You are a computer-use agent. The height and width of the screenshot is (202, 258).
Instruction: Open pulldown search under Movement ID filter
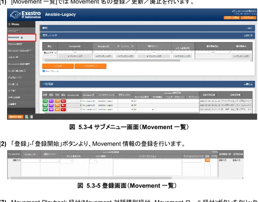[75, 56]
